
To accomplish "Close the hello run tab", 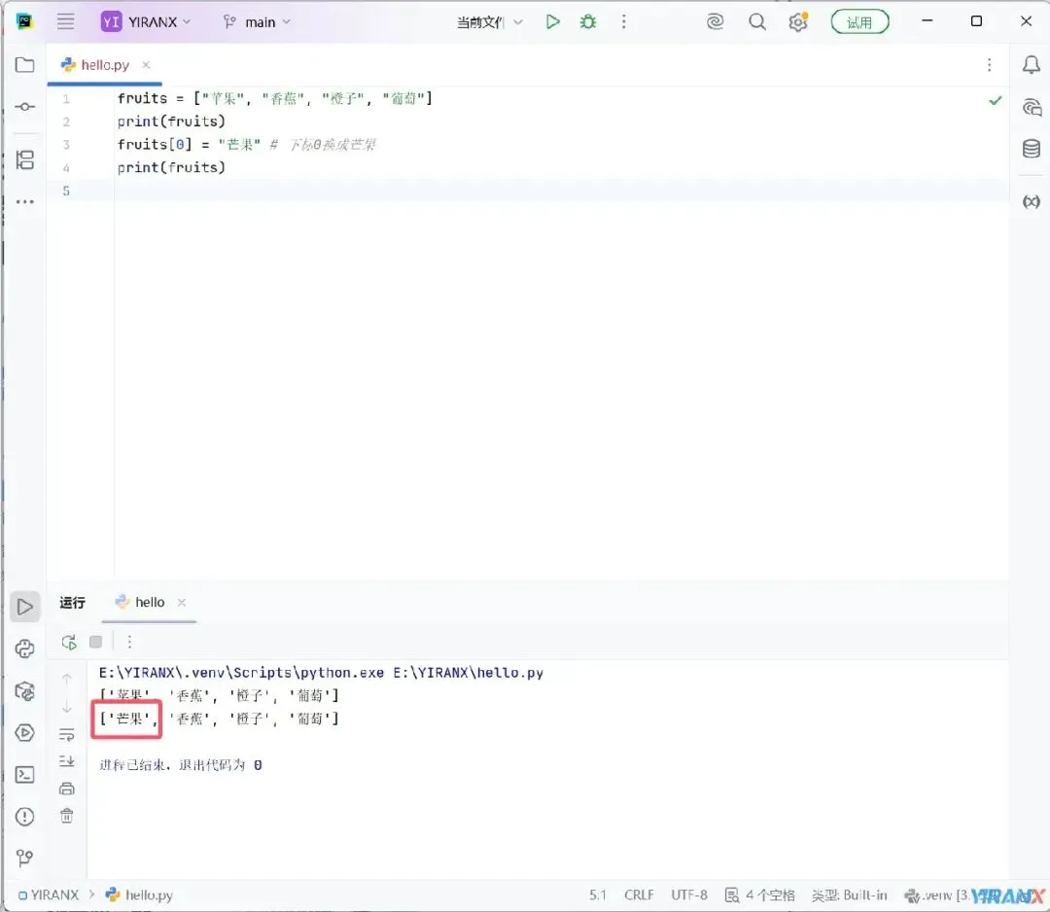I will (x=182, y=603).
